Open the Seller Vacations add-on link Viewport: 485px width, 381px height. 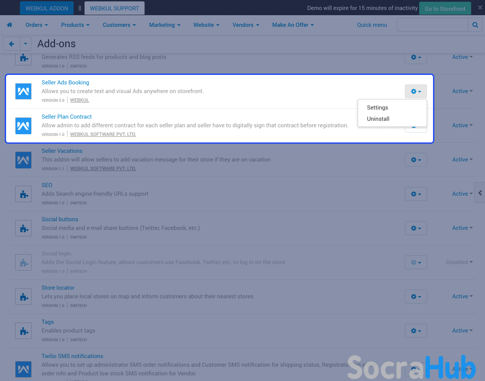point(62,151)
